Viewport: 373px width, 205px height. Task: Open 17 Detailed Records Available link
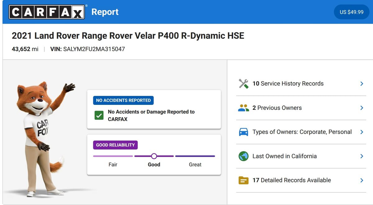pos(292,180)
